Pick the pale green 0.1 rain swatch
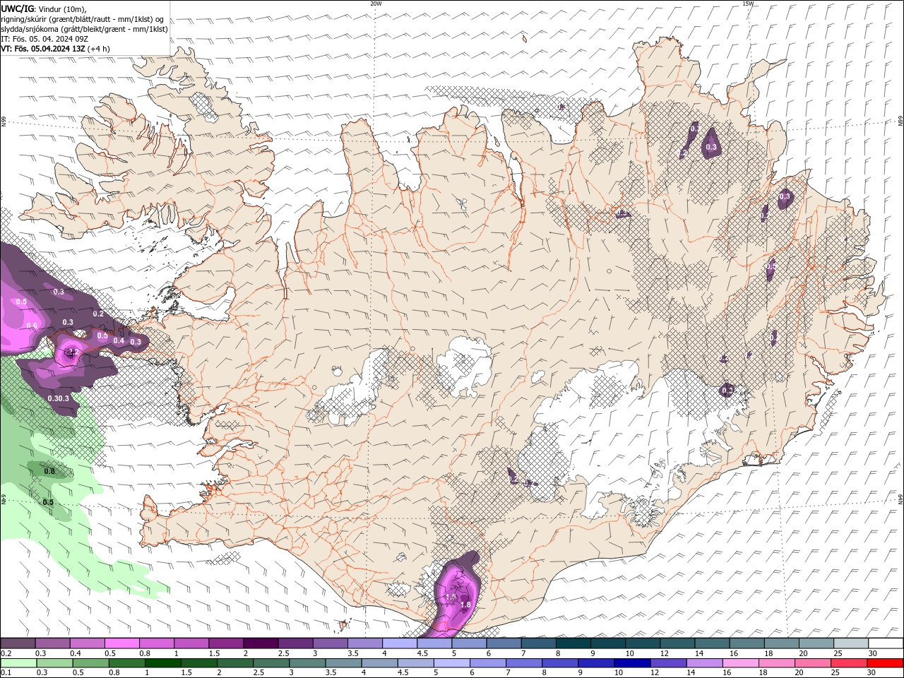This screenshot has width=904, height=678. click(x=18, y=663)
